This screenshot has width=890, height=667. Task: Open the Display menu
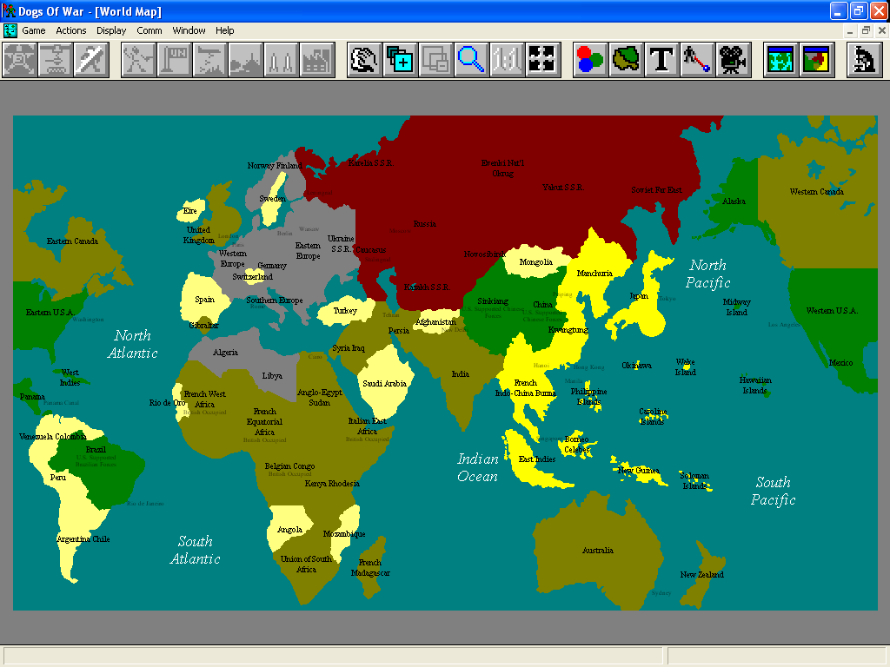(x=111, y=30)
